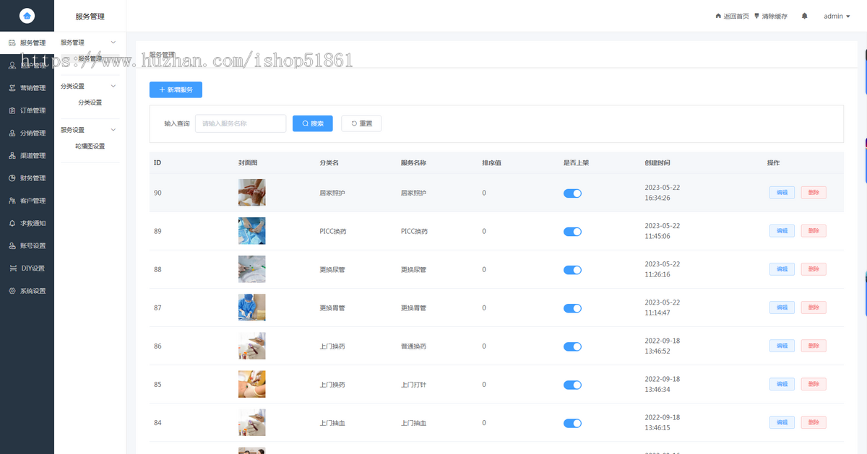Click 删除 for ID 86 普通换药

tap(814, 346)
